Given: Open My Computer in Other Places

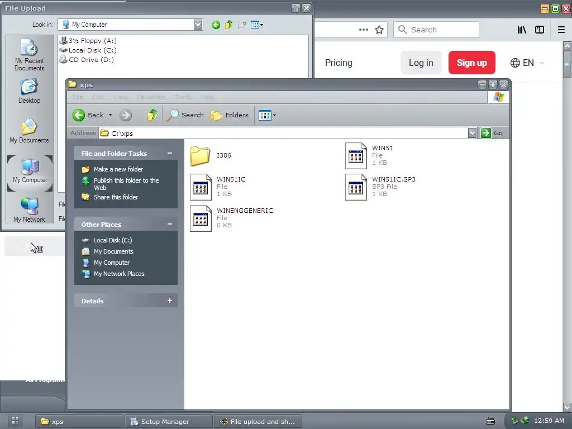Looking at the screenshot, I should [112, 263].
